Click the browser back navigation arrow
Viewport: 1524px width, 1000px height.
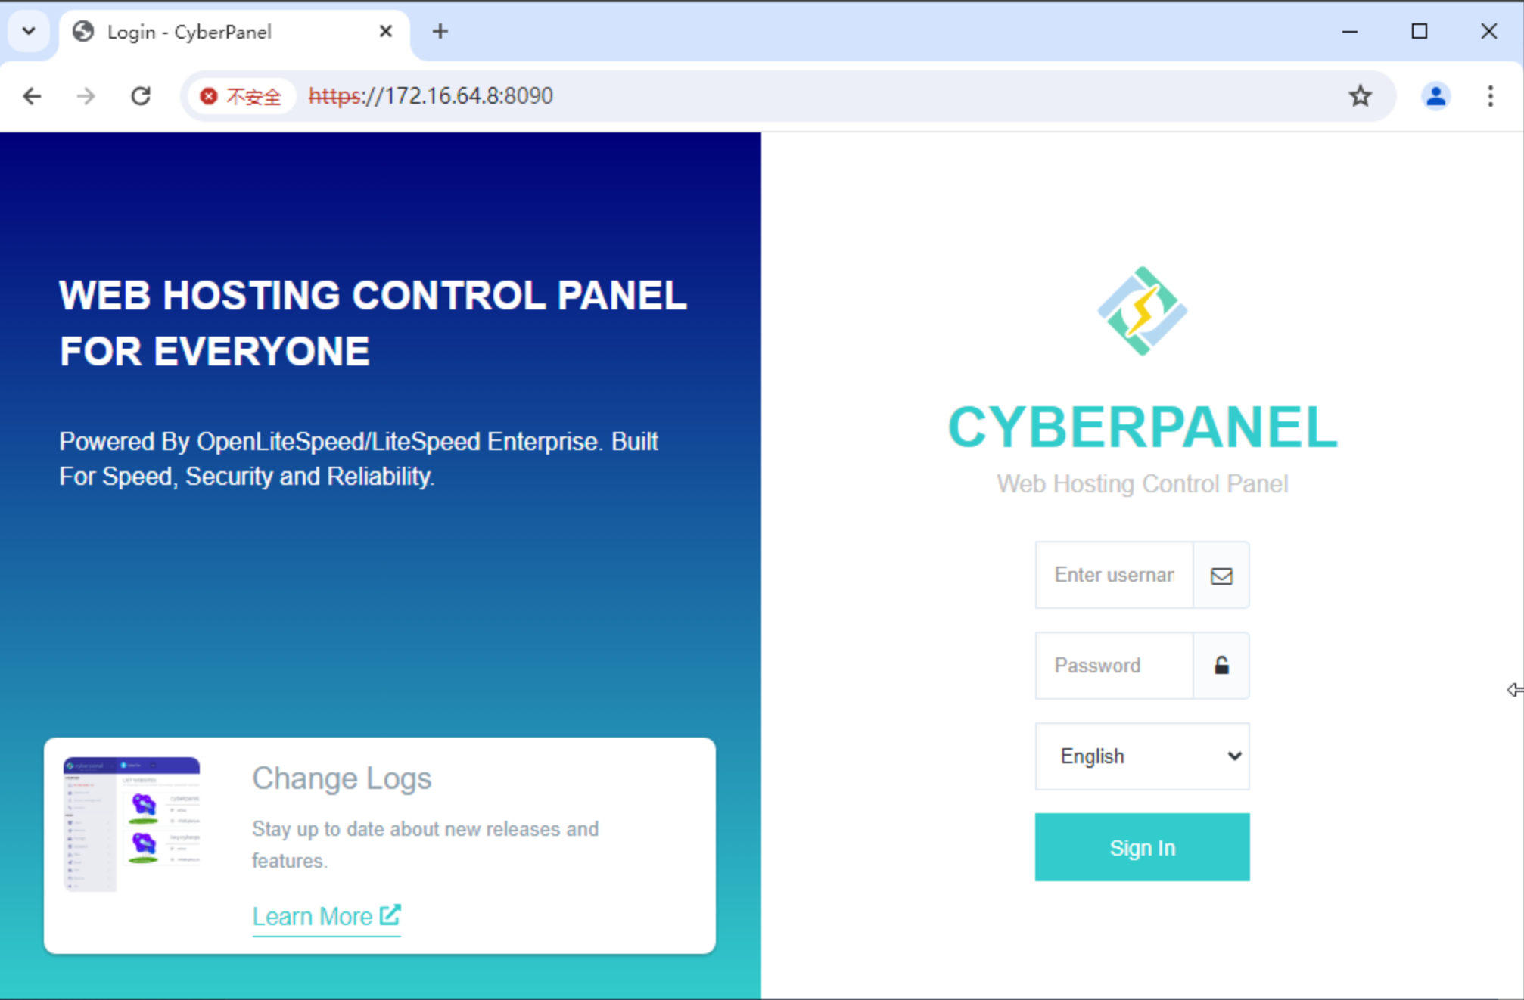click(33, 95)
